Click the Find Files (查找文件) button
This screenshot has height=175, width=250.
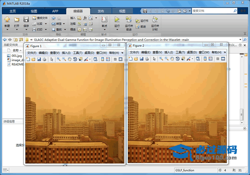point(40,18)
